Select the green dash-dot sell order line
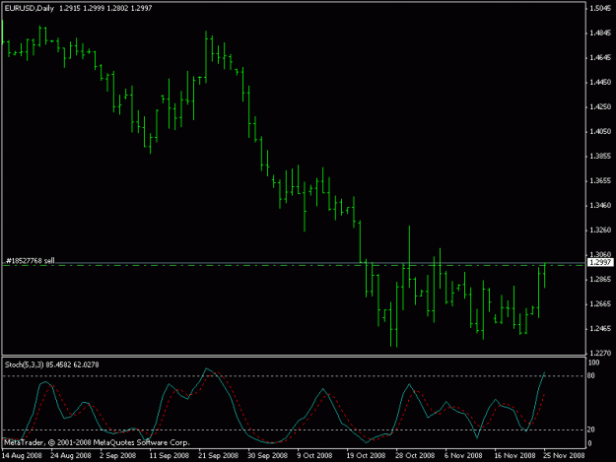Viewport: 616px width, 462px height. [294, 266]
